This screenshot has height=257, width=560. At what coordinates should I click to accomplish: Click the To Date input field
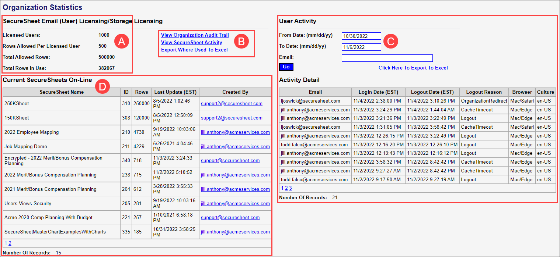361,47
